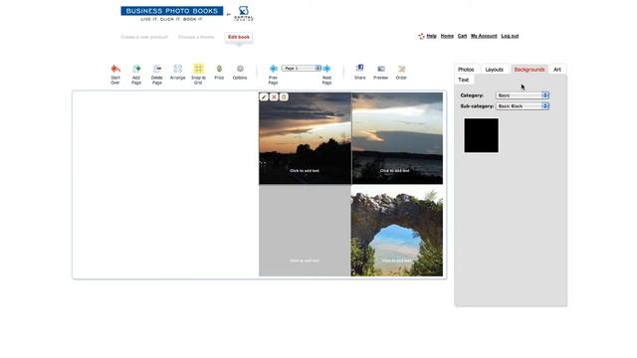
Task: Click 'Click to add text' in gray placeholder
Action: coord(305,261)
